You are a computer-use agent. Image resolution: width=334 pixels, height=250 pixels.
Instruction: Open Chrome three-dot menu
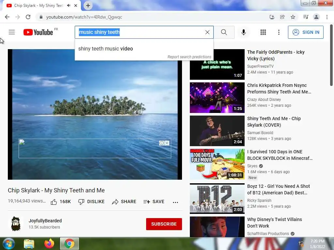coord(327,17)
